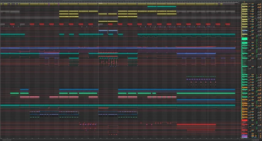Select the long bright-green clip at the arrangement end

pos(206,93)
